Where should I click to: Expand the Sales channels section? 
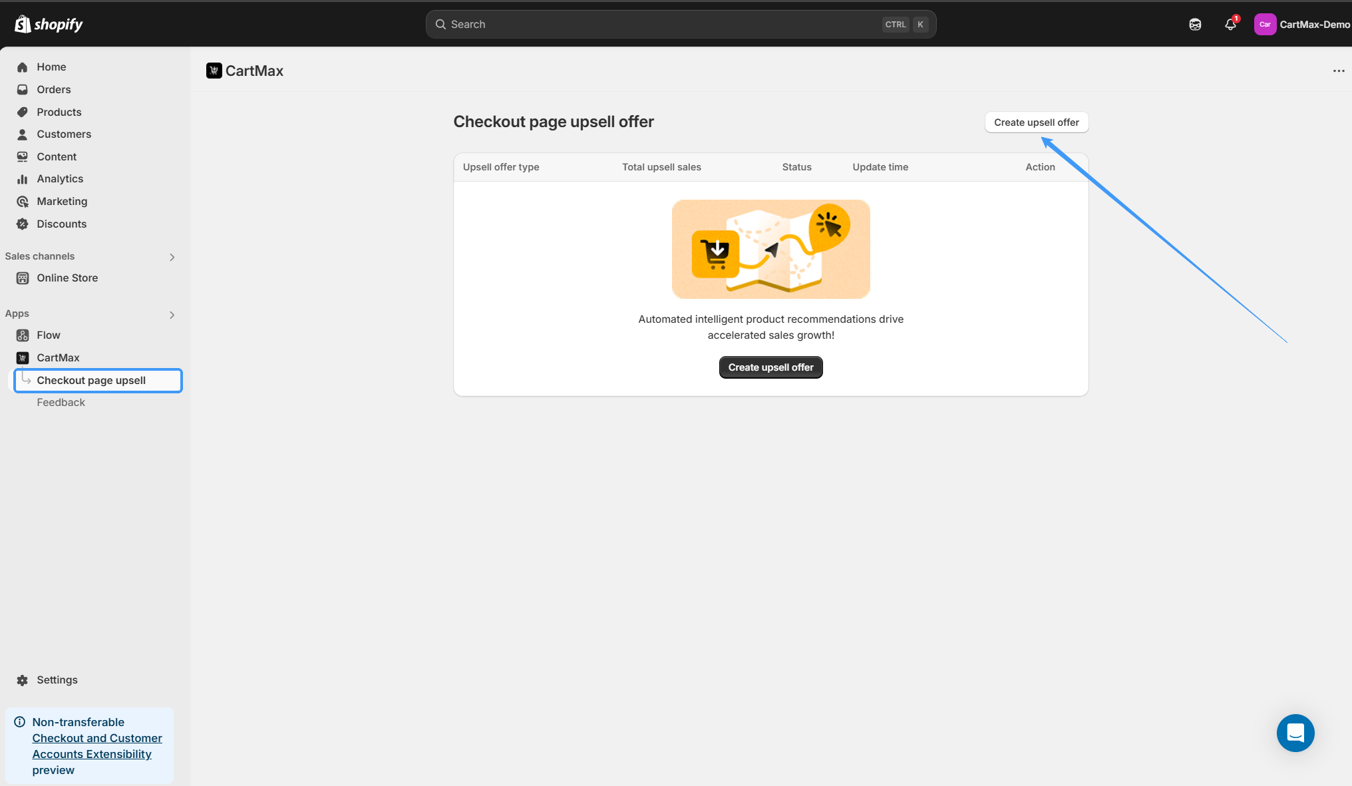(172, 257)
